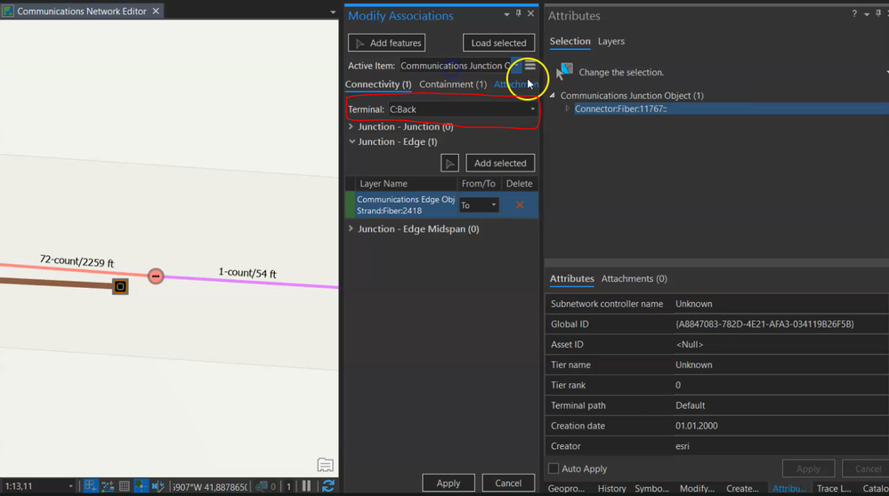
Task: Click the Add selected button
Action: (x=500, y=163)
